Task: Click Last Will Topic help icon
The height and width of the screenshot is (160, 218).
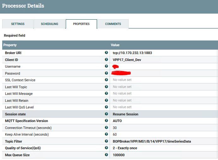Action: (x=106, y=87)
